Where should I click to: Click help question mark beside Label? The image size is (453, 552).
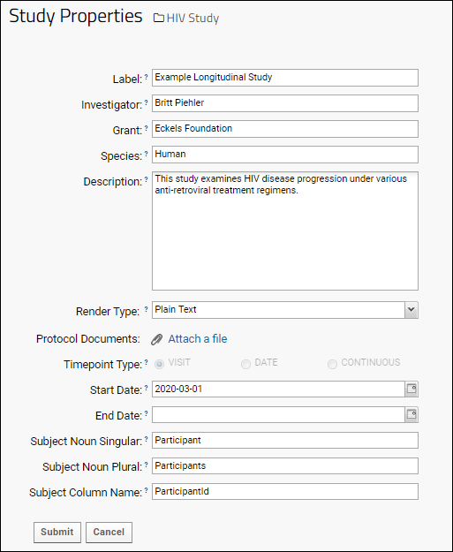(146, 76)
